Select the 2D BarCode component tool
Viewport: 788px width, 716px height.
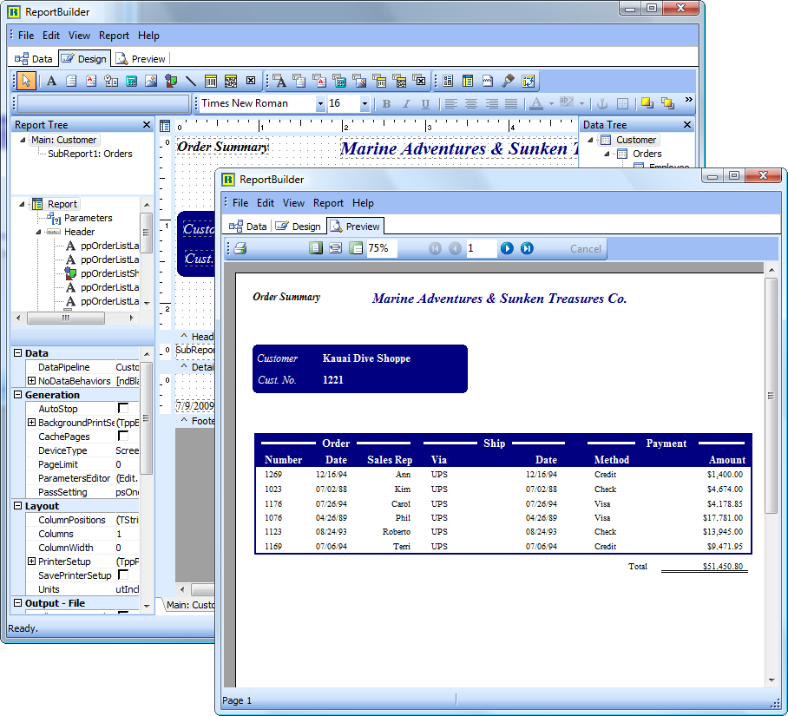pos(231,81)
